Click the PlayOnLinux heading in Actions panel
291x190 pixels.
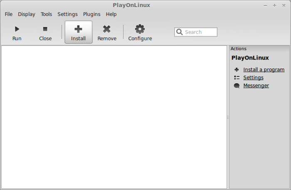250,58
